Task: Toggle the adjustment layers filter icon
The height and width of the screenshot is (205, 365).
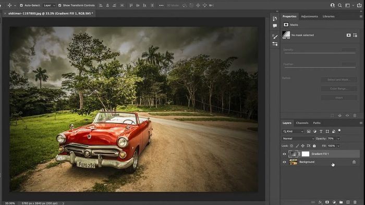Action: tap(315, 132)
